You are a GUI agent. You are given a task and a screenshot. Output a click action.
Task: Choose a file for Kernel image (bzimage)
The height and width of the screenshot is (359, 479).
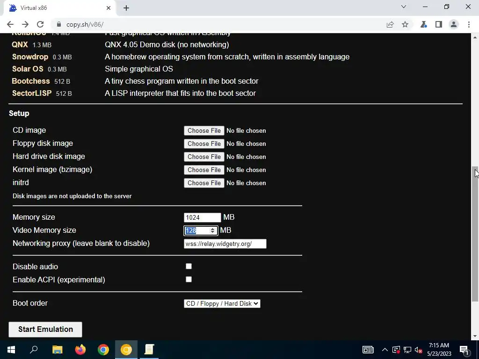tap(204, 170)
